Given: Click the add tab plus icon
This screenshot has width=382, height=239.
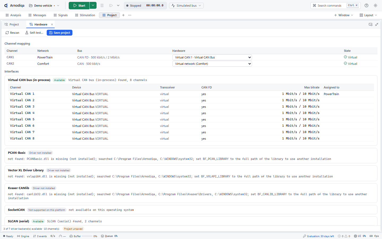Looking at the screenshot, I should pyautogui.click(x=123, y=15).
